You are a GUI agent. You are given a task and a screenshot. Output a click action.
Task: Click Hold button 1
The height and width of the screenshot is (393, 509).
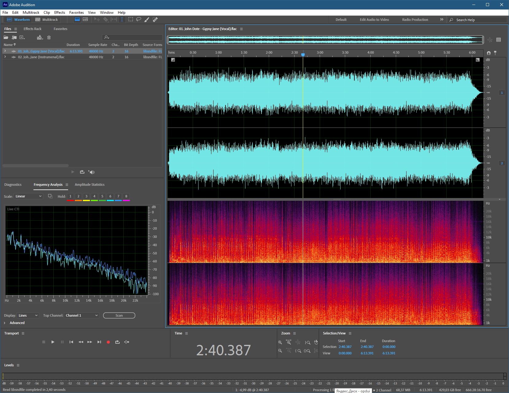pos(70,196)
